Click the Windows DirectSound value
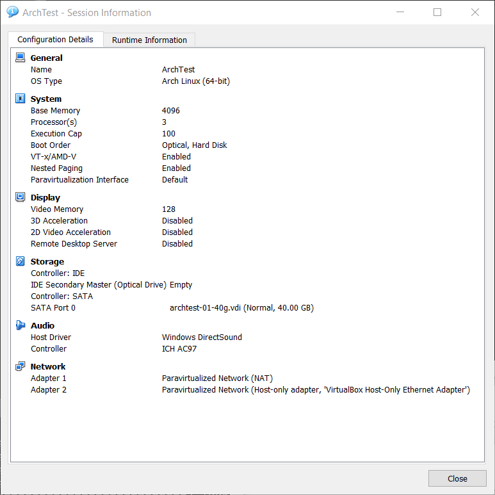The height and width of the screenshot is (495, 495). pos(202,337)
